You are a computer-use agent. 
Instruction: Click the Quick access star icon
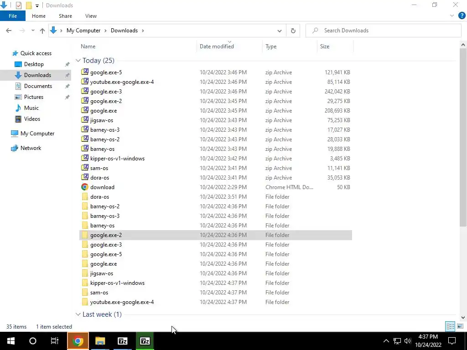(x=15, y=53)
